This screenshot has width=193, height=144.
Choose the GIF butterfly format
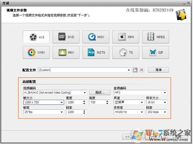(x=156, y=53)
